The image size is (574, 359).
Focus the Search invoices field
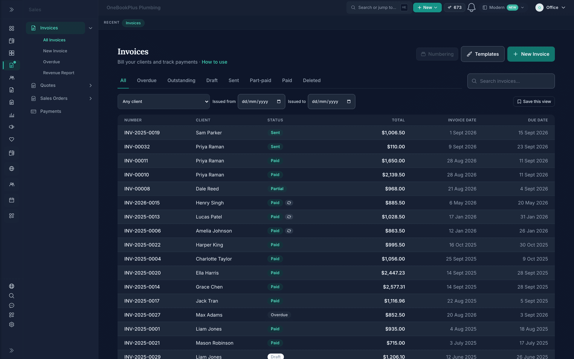[511, 81]
